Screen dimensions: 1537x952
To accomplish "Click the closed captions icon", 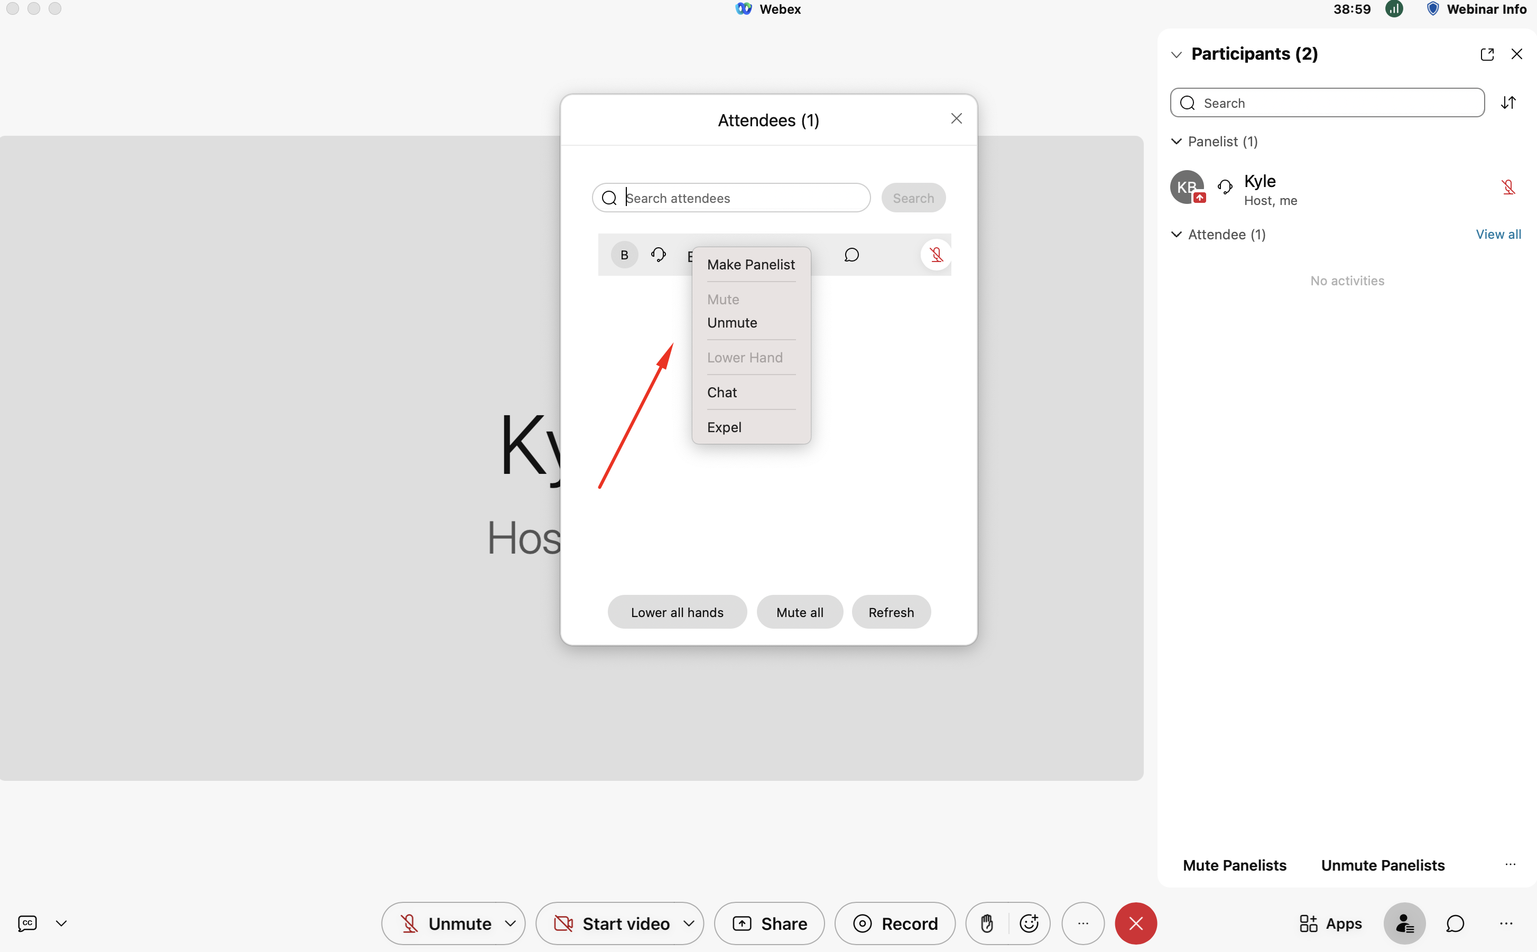I will (27, 923).
